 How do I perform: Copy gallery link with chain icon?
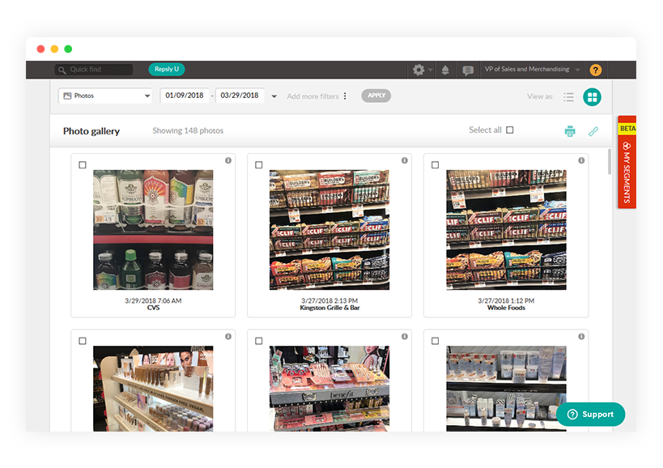click(x=593, y=131)
